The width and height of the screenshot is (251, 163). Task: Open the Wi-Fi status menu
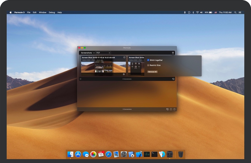197,12
